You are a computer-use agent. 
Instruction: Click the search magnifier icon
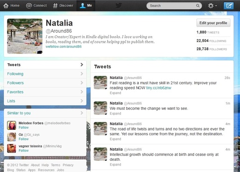click(x=198, y=6)
